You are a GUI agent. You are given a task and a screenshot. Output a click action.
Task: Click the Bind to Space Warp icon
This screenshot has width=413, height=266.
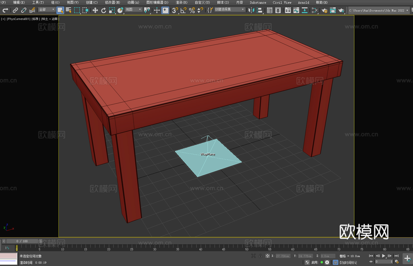32,10
